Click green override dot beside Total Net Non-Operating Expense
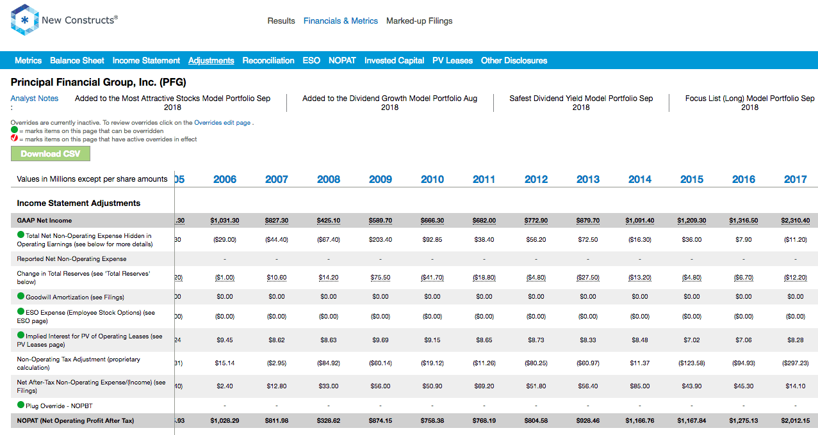The image size is (818, 435). coord(21,235)
